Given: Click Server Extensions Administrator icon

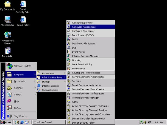Looking at the screenshot, I should pyautogui.click(x=69, y=77).
